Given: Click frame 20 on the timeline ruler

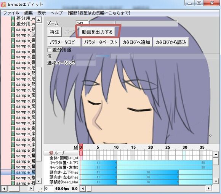Looking at the screenshot, I should (151, 148).
